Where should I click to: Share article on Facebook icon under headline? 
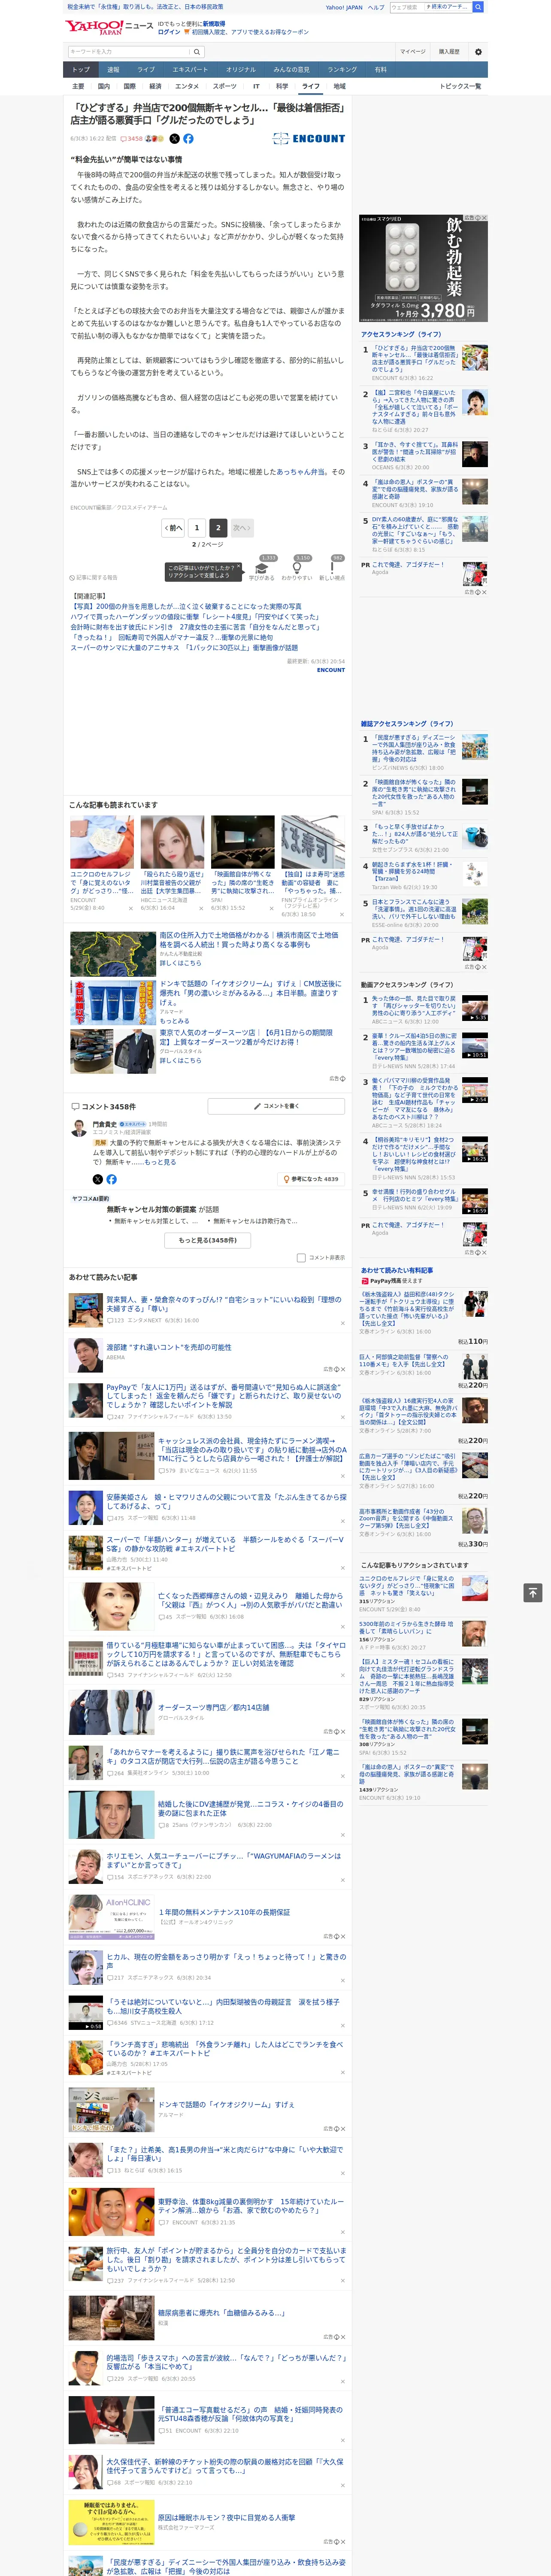pos(188,139)
